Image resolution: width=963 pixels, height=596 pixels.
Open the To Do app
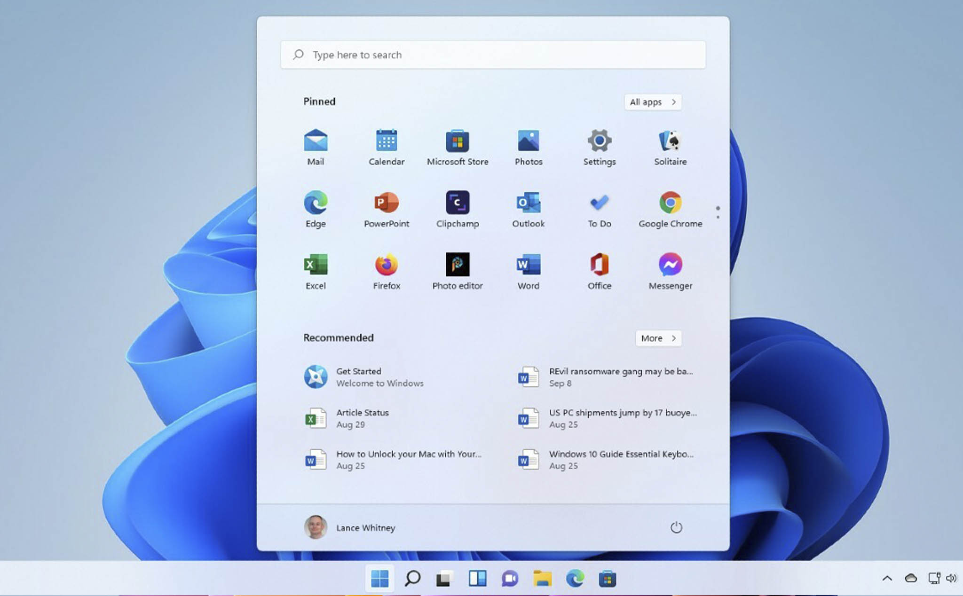click(600, 209)
